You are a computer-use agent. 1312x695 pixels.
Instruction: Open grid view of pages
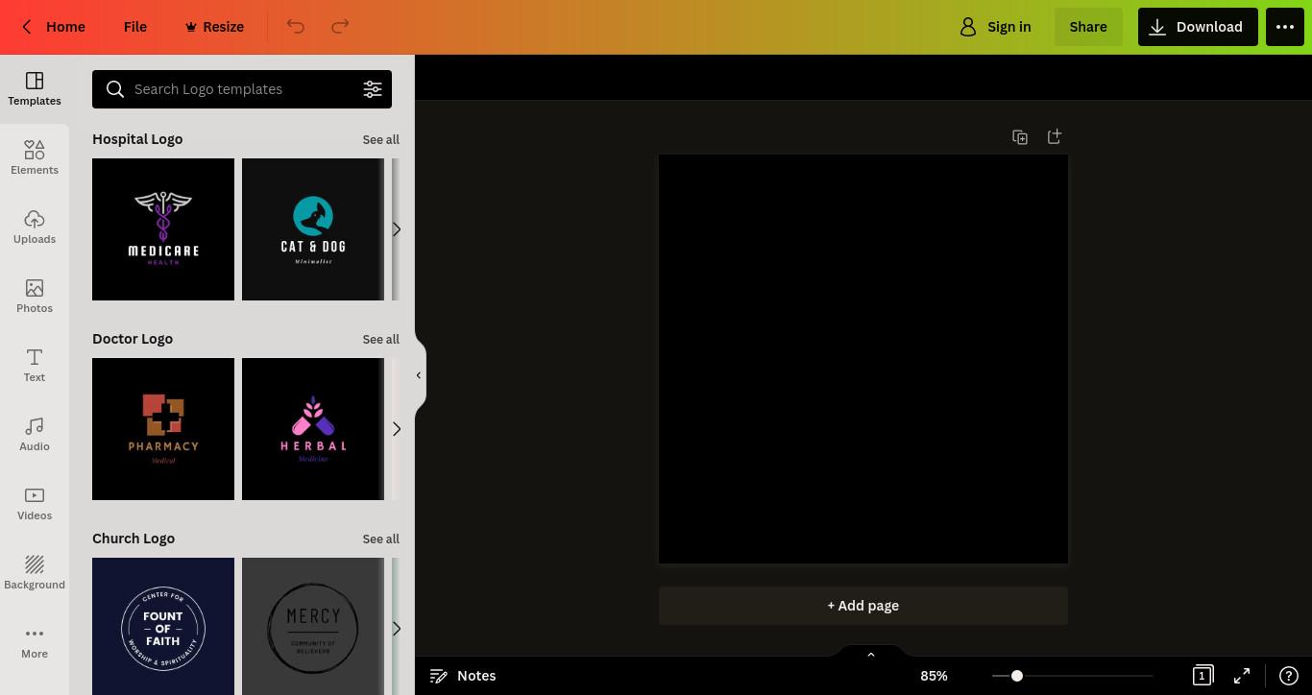1203,676
